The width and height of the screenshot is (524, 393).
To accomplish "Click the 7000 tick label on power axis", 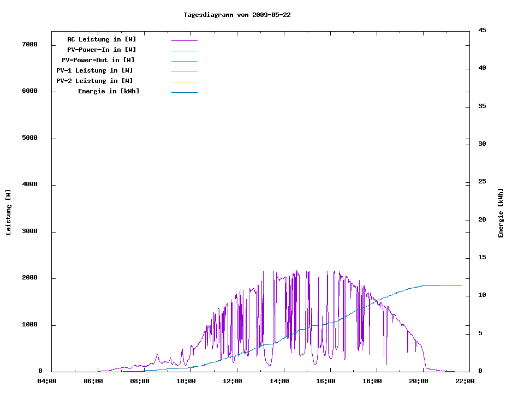I will [29, 44].
